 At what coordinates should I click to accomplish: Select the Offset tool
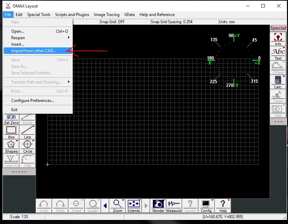278,68
